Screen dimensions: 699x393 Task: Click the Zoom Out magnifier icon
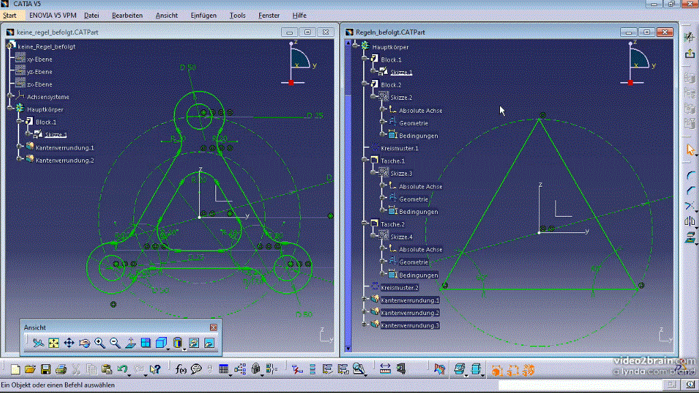[x=115, y=343]
